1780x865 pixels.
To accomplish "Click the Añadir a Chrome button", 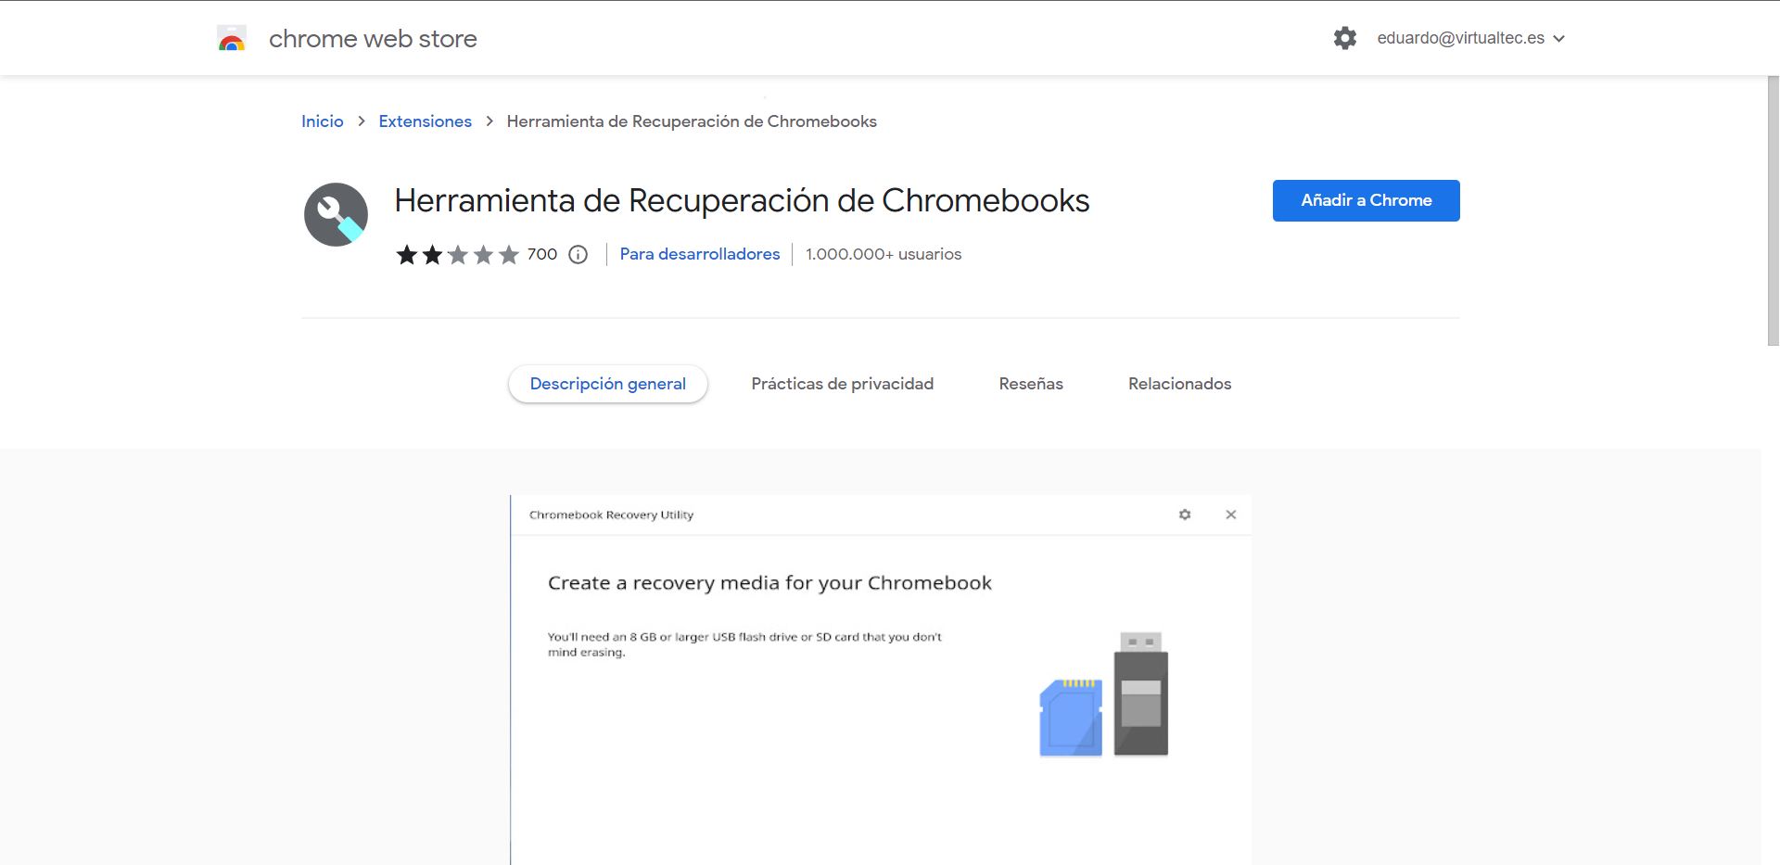I will tap(1366, 200).
